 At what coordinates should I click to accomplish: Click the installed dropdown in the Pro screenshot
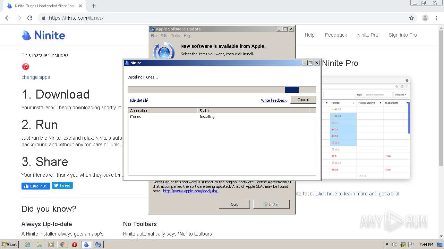pos(401,94)
